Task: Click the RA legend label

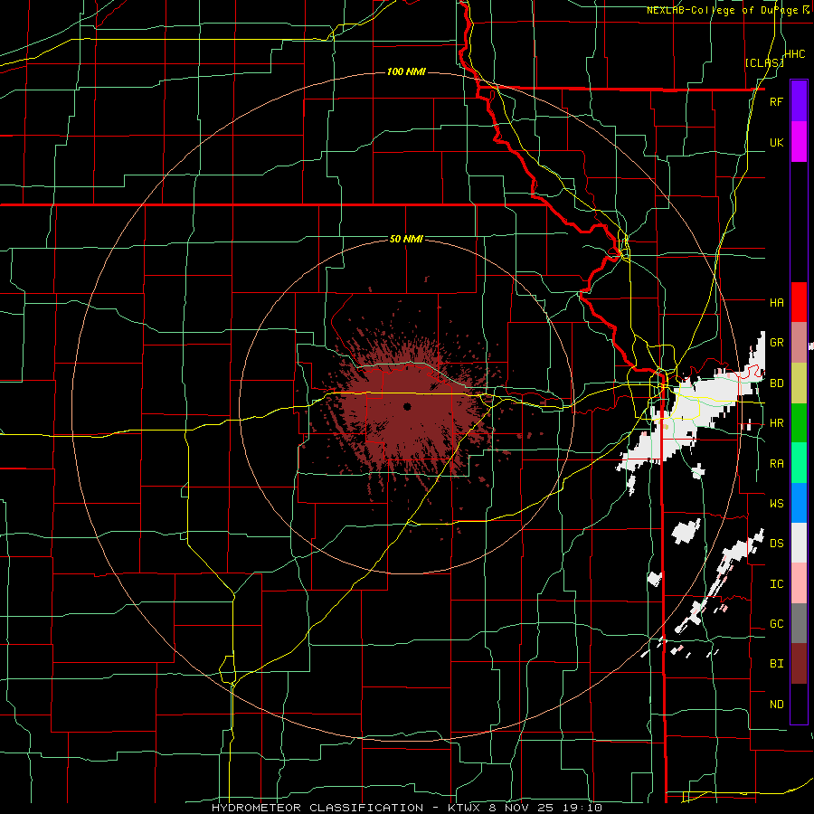Action: 776,464
